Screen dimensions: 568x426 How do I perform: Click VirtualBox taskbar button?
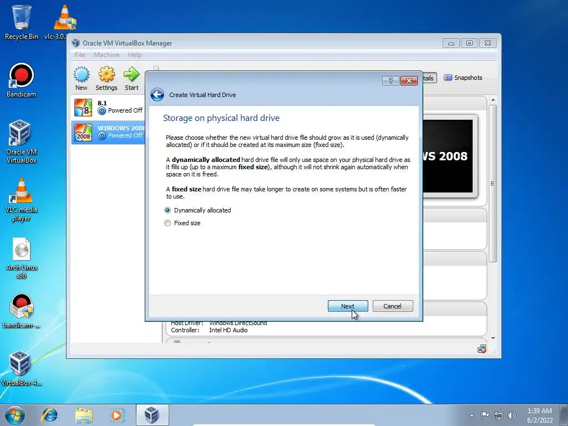[152, 415]
